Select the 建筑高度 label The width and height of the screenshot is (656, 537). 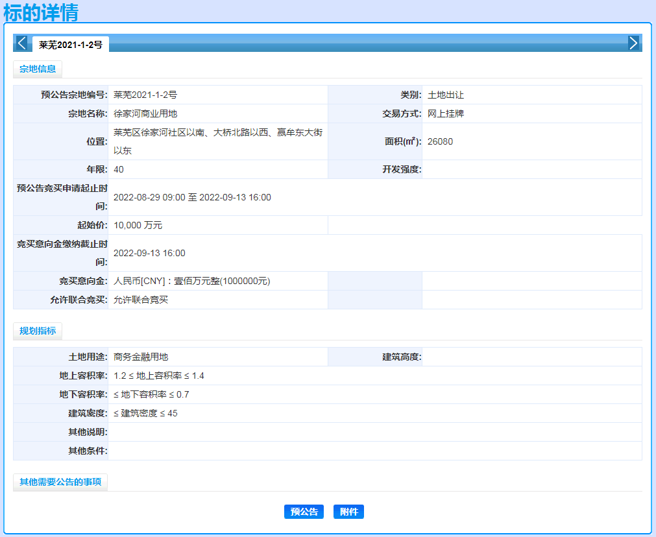402,357
